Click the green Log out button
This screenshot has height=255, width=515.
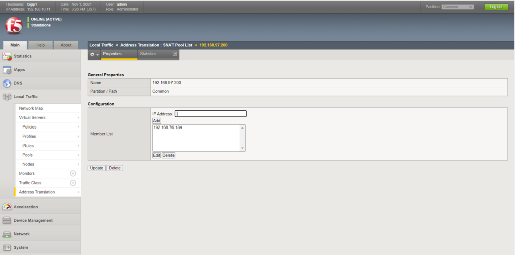(x=496, y=7)
